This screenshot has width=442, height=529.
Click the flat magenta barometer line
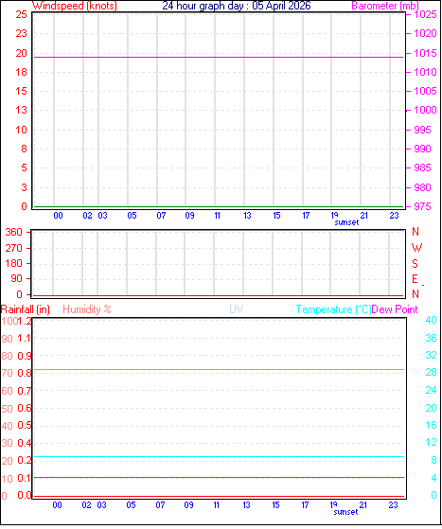tap(219, 58)
